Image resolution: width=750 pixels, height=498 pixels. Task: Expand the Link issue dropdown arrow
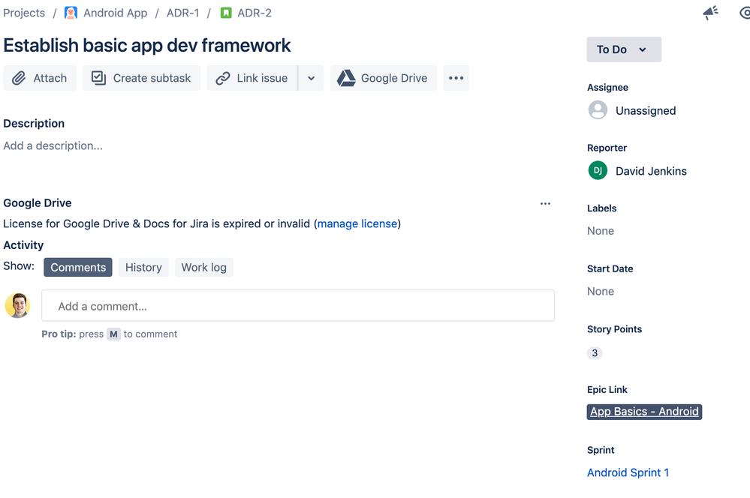pos(312,78)
